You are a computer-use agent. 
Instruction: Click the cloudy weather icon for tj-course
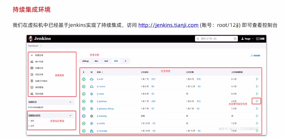(x=92, y=86)
